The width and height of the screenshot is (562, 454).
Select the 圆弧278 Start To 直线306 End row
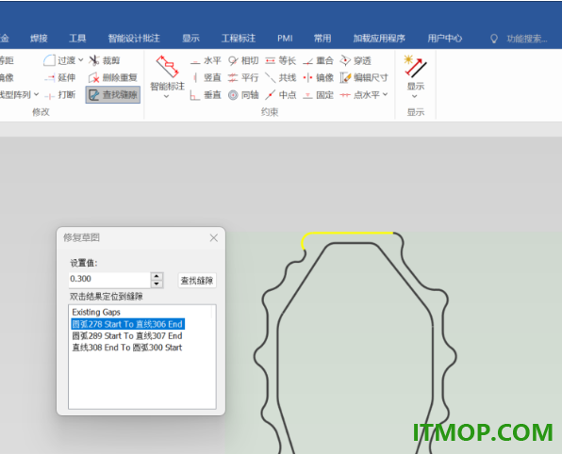point(127,324)
